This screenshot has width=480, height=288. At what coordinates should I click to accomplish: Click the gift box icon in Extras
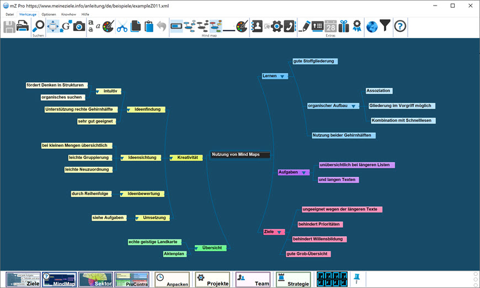coord(344,26)
